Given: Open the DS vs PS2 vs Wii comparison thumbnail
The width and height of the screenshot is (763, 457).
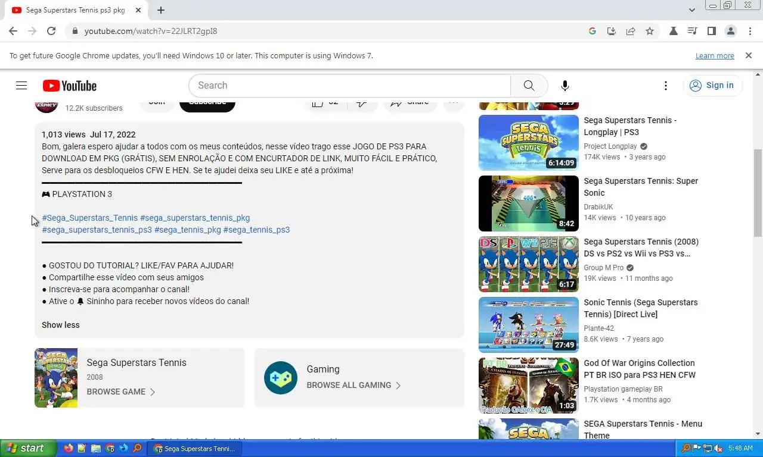Looking at the screenshot, I should [529, 264].
